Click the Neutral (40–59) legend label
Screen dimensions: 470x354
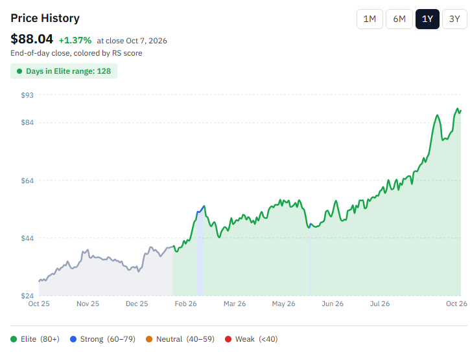[x=185, y=339]
